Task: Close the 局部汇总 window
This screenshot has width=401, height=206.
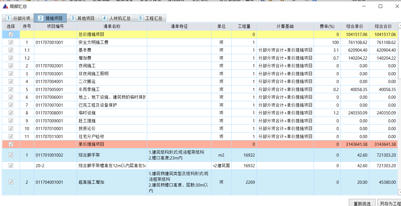Action: [x=397, y=6]
